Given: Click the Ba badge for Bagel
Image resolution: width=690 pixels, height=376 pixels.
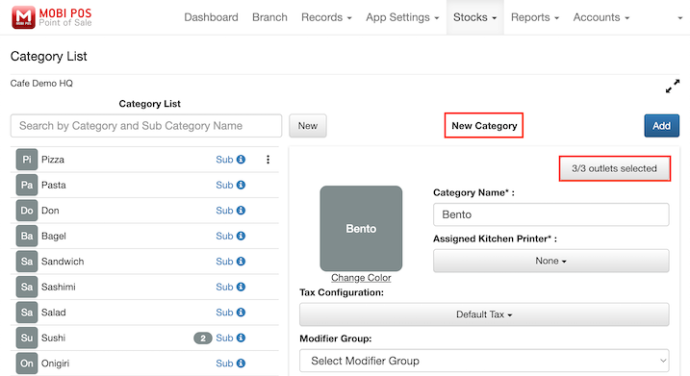Looking at the screenshot, I should tap(27, 237).
